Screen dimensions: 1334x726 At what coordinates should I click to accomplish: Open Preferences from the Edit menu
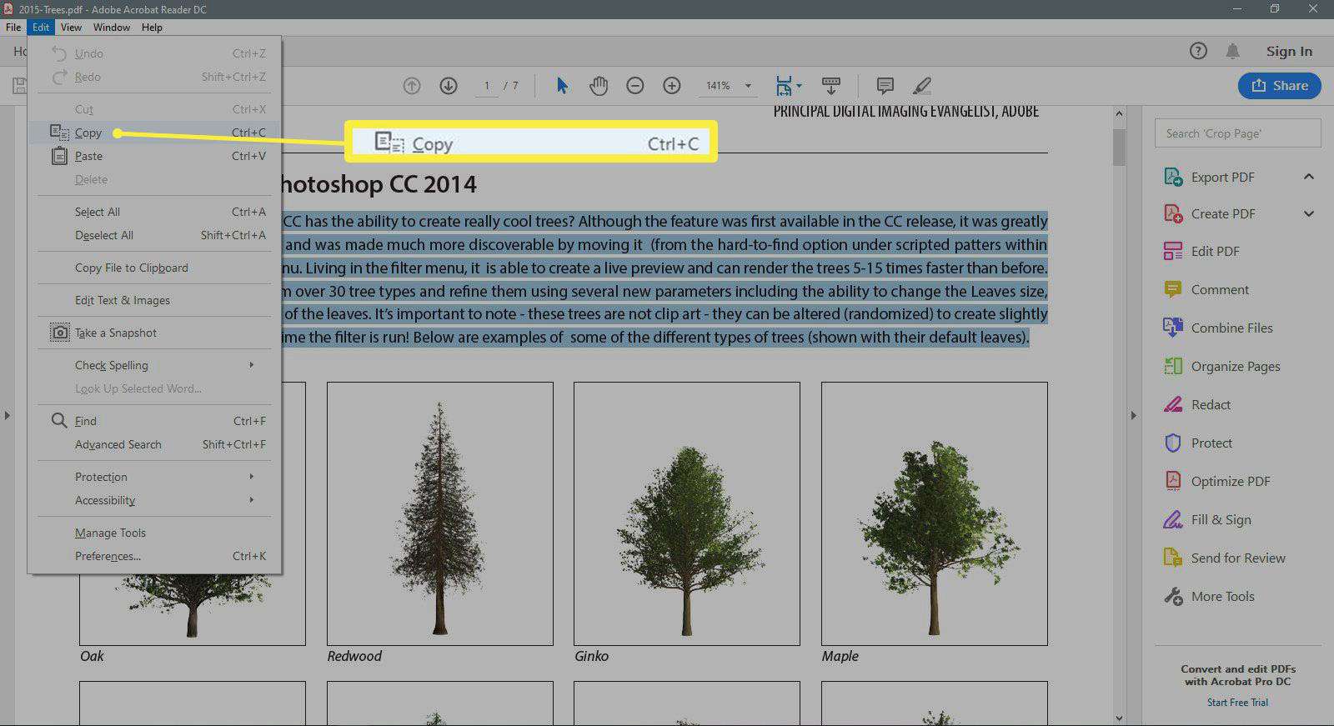(154, 556)
